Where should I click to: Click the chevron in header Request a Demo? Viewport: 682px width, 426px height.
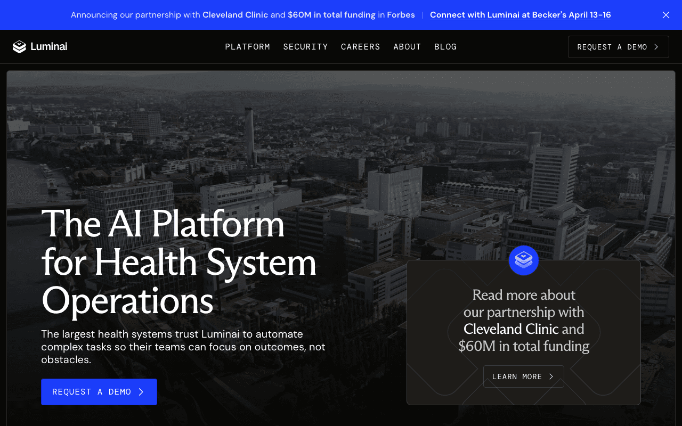656,47
